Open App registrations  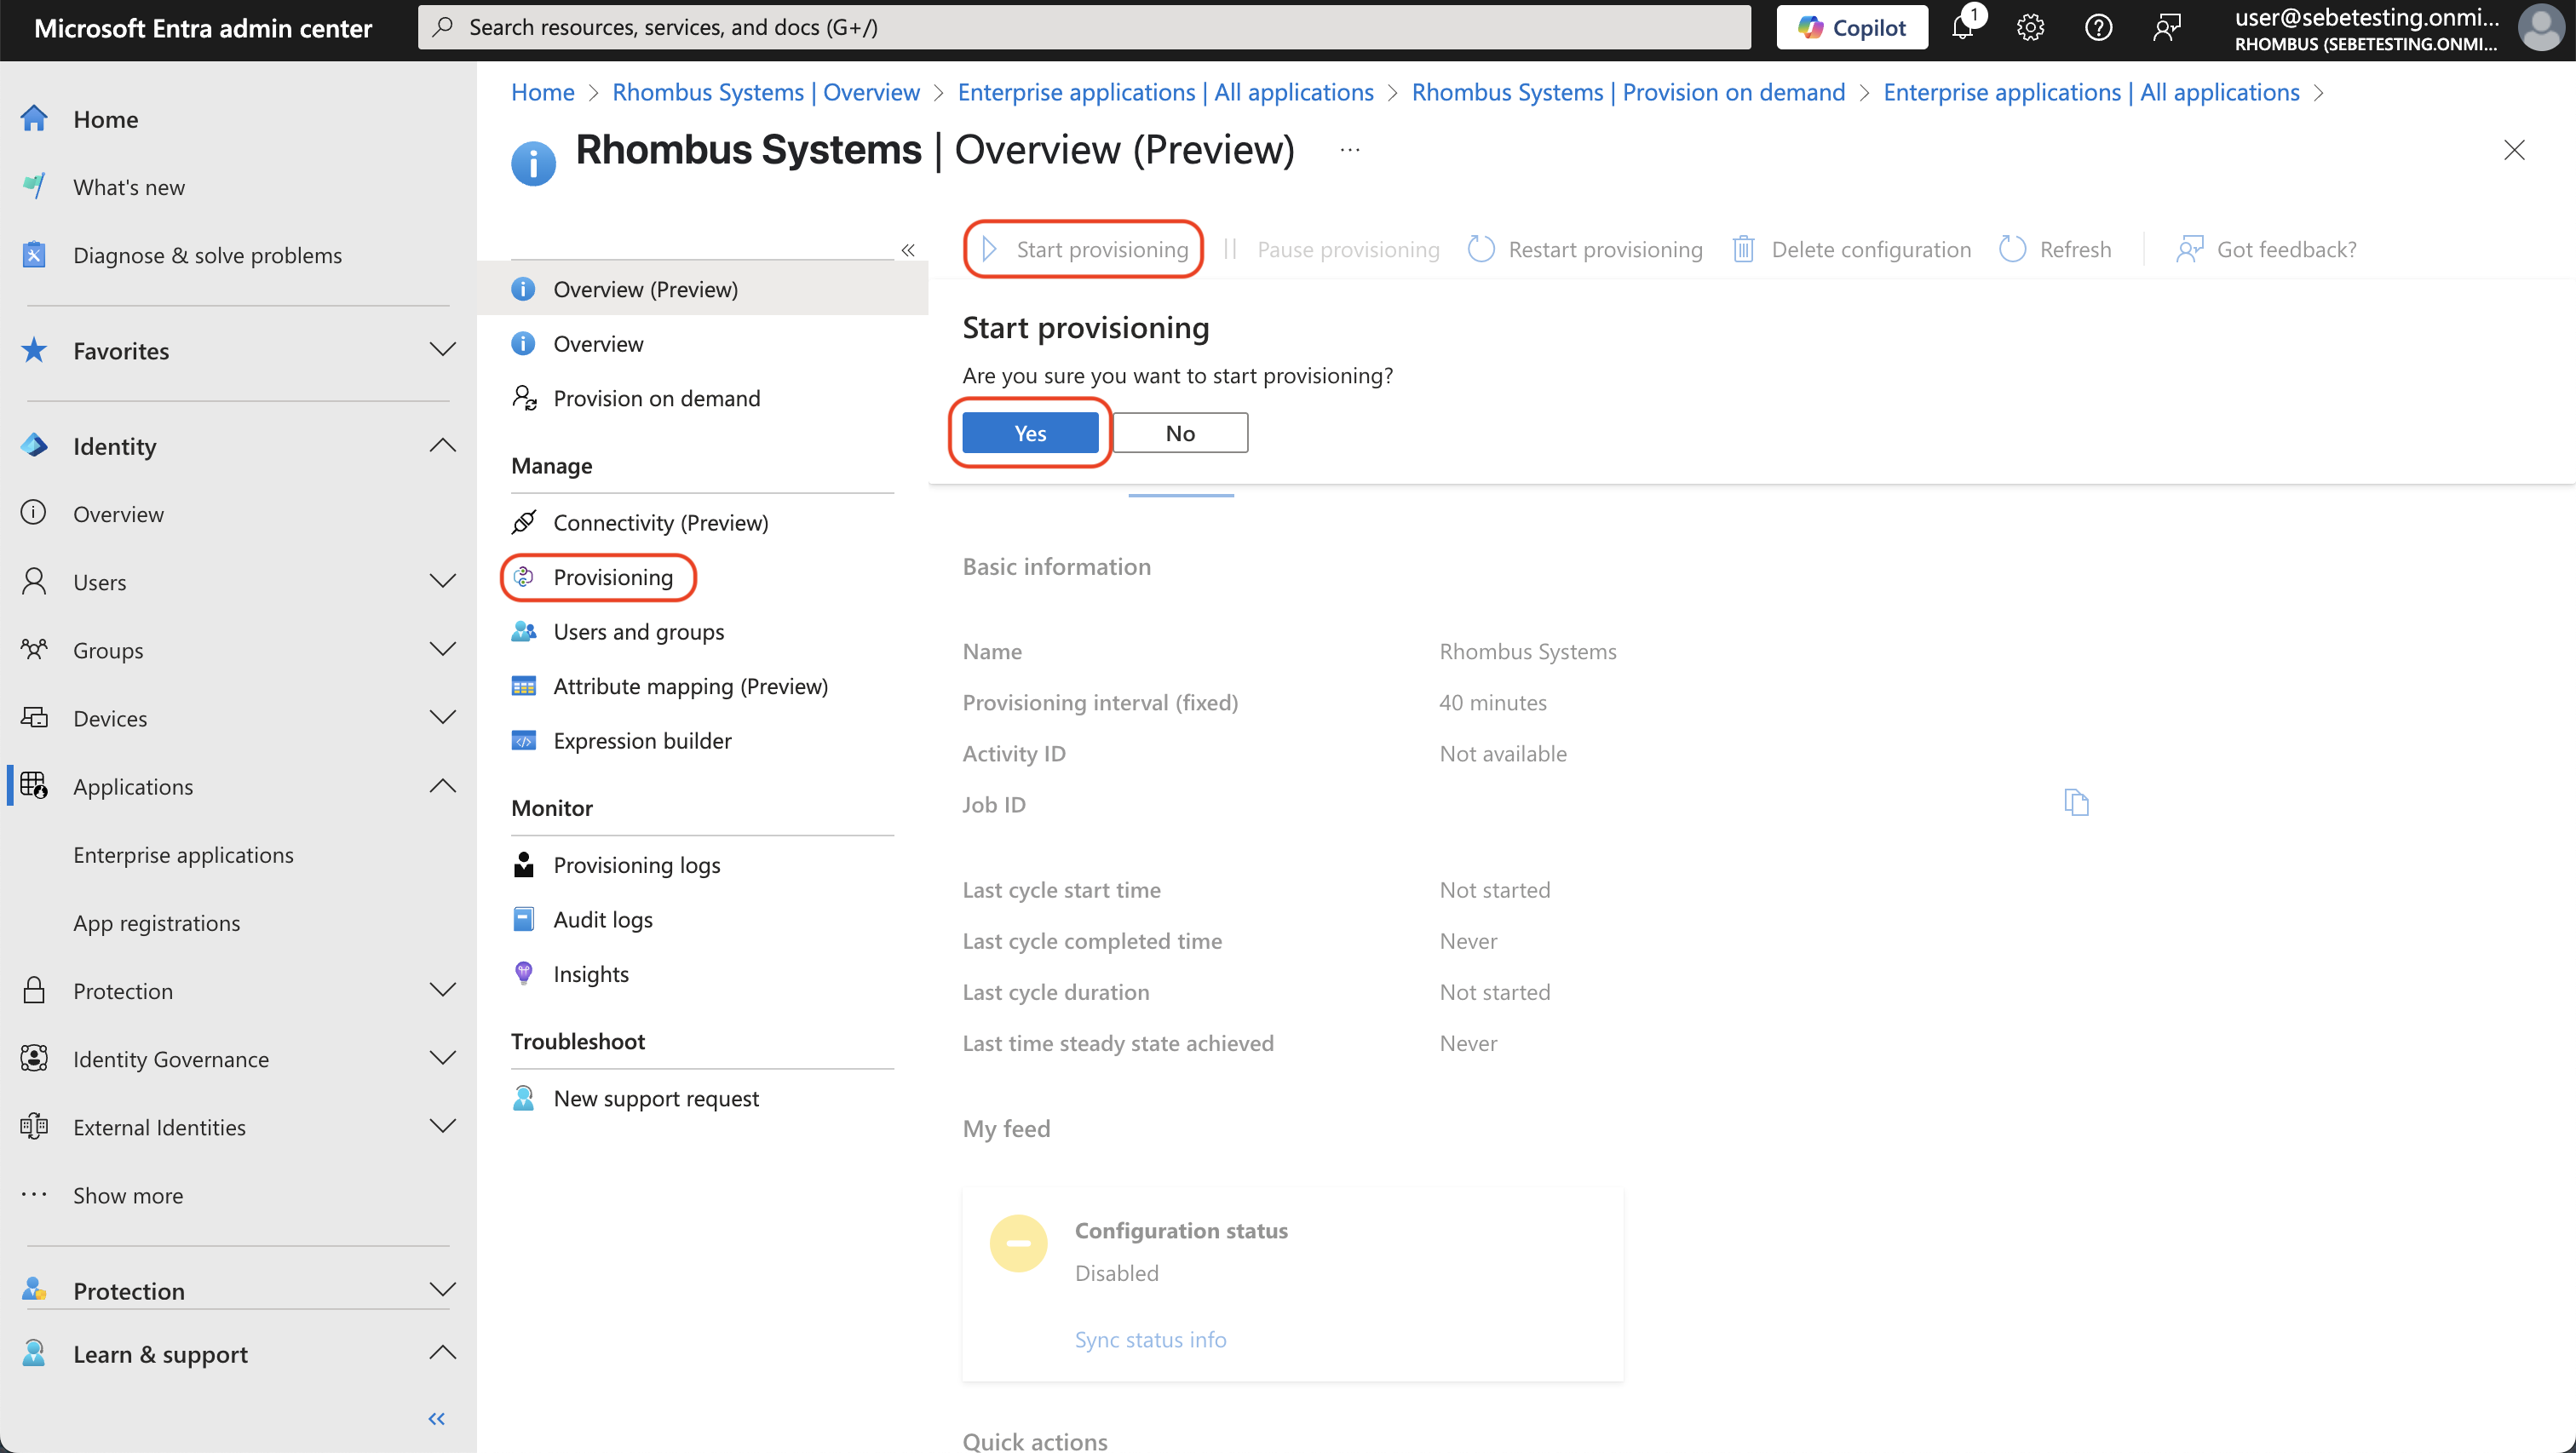tap(157, 923)
